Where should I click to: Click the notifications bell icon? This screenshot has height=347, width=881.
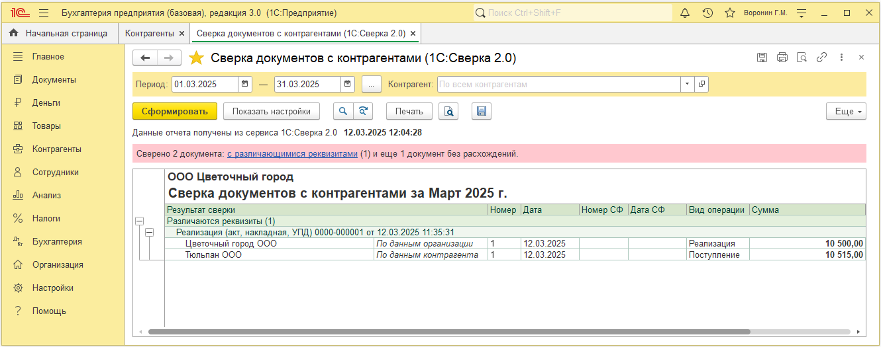click(685, 13)
